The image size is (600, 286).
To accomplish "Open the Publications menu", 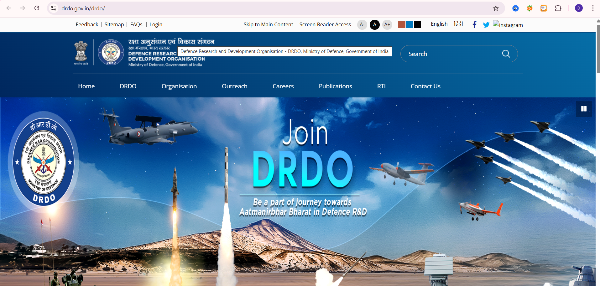I will pyautogui.click(x=336, y=86).
